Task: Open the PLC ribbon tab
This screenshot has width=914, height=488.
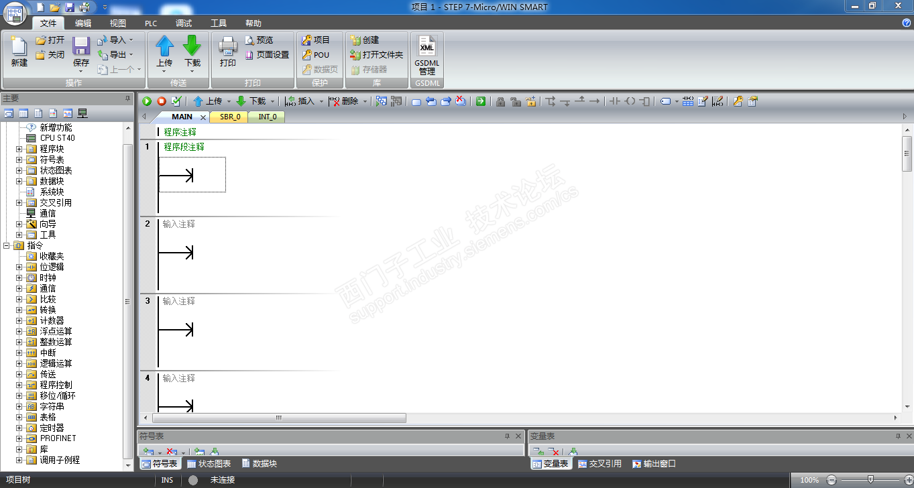Action: [151, 23]
